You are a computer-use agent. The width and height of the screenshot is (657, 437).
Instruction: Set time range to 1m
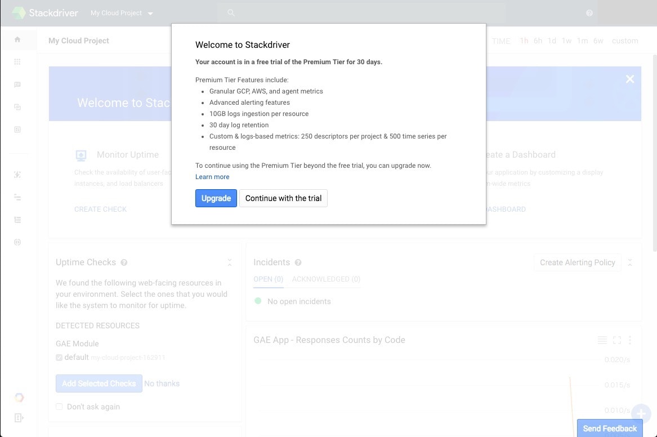coord(583,41)
